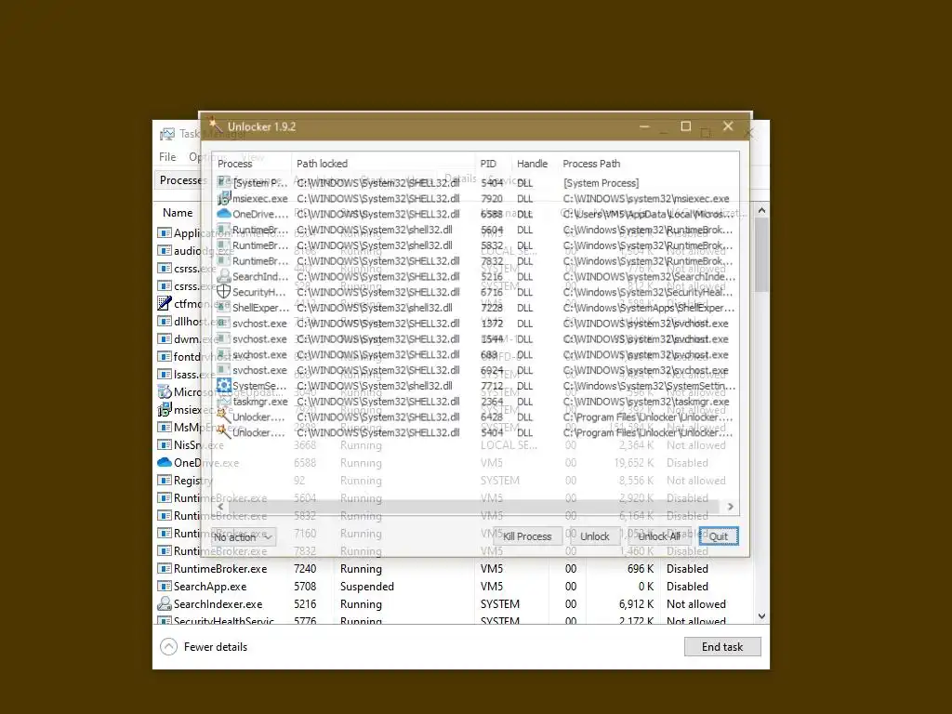This screenshot has height=714, width=952.
Task: Click RuntimeBr... icon with PID 5604
Action: (x=223, y=230)
